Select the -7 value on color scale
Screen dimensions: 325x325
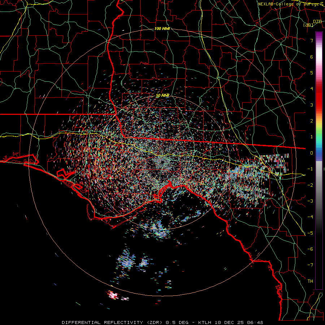point(310,265)
